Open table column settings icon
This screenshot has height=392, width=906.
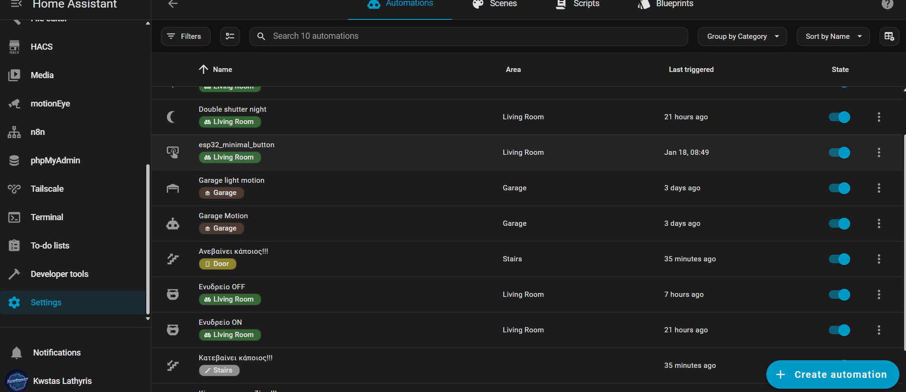[889, 36]
